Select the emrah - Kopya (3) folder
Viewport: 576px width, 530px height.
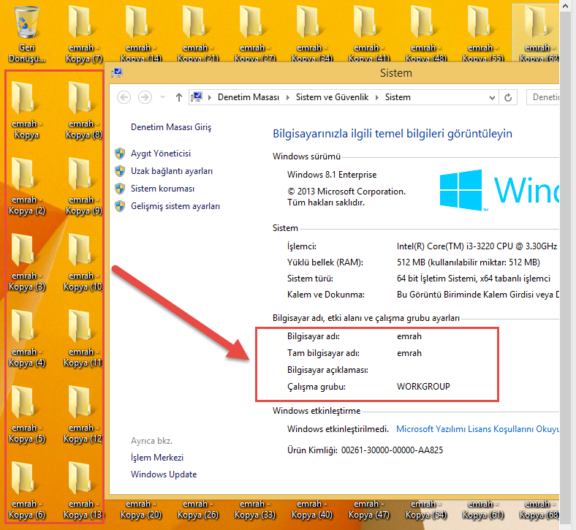(x=26, y=262)
